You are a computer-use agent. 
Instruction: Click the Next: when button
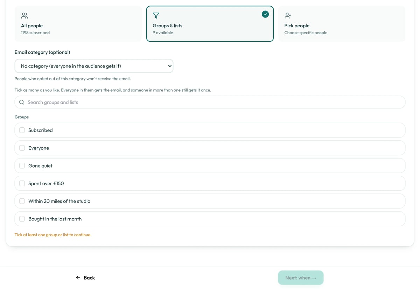point(301,278)
